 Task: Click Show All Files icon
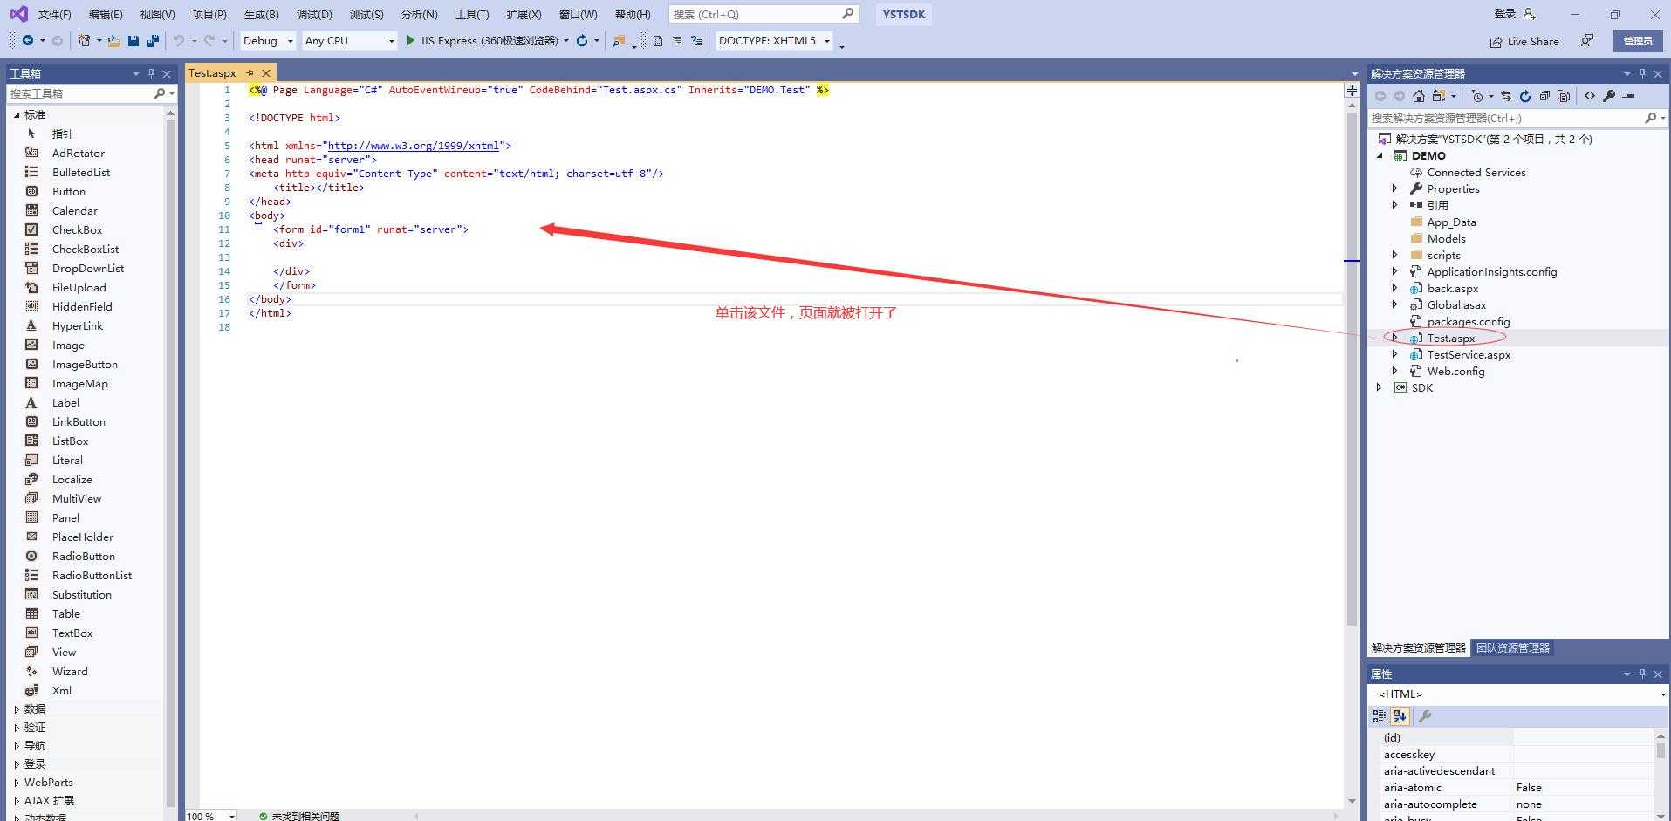[x=1564, y=96]
